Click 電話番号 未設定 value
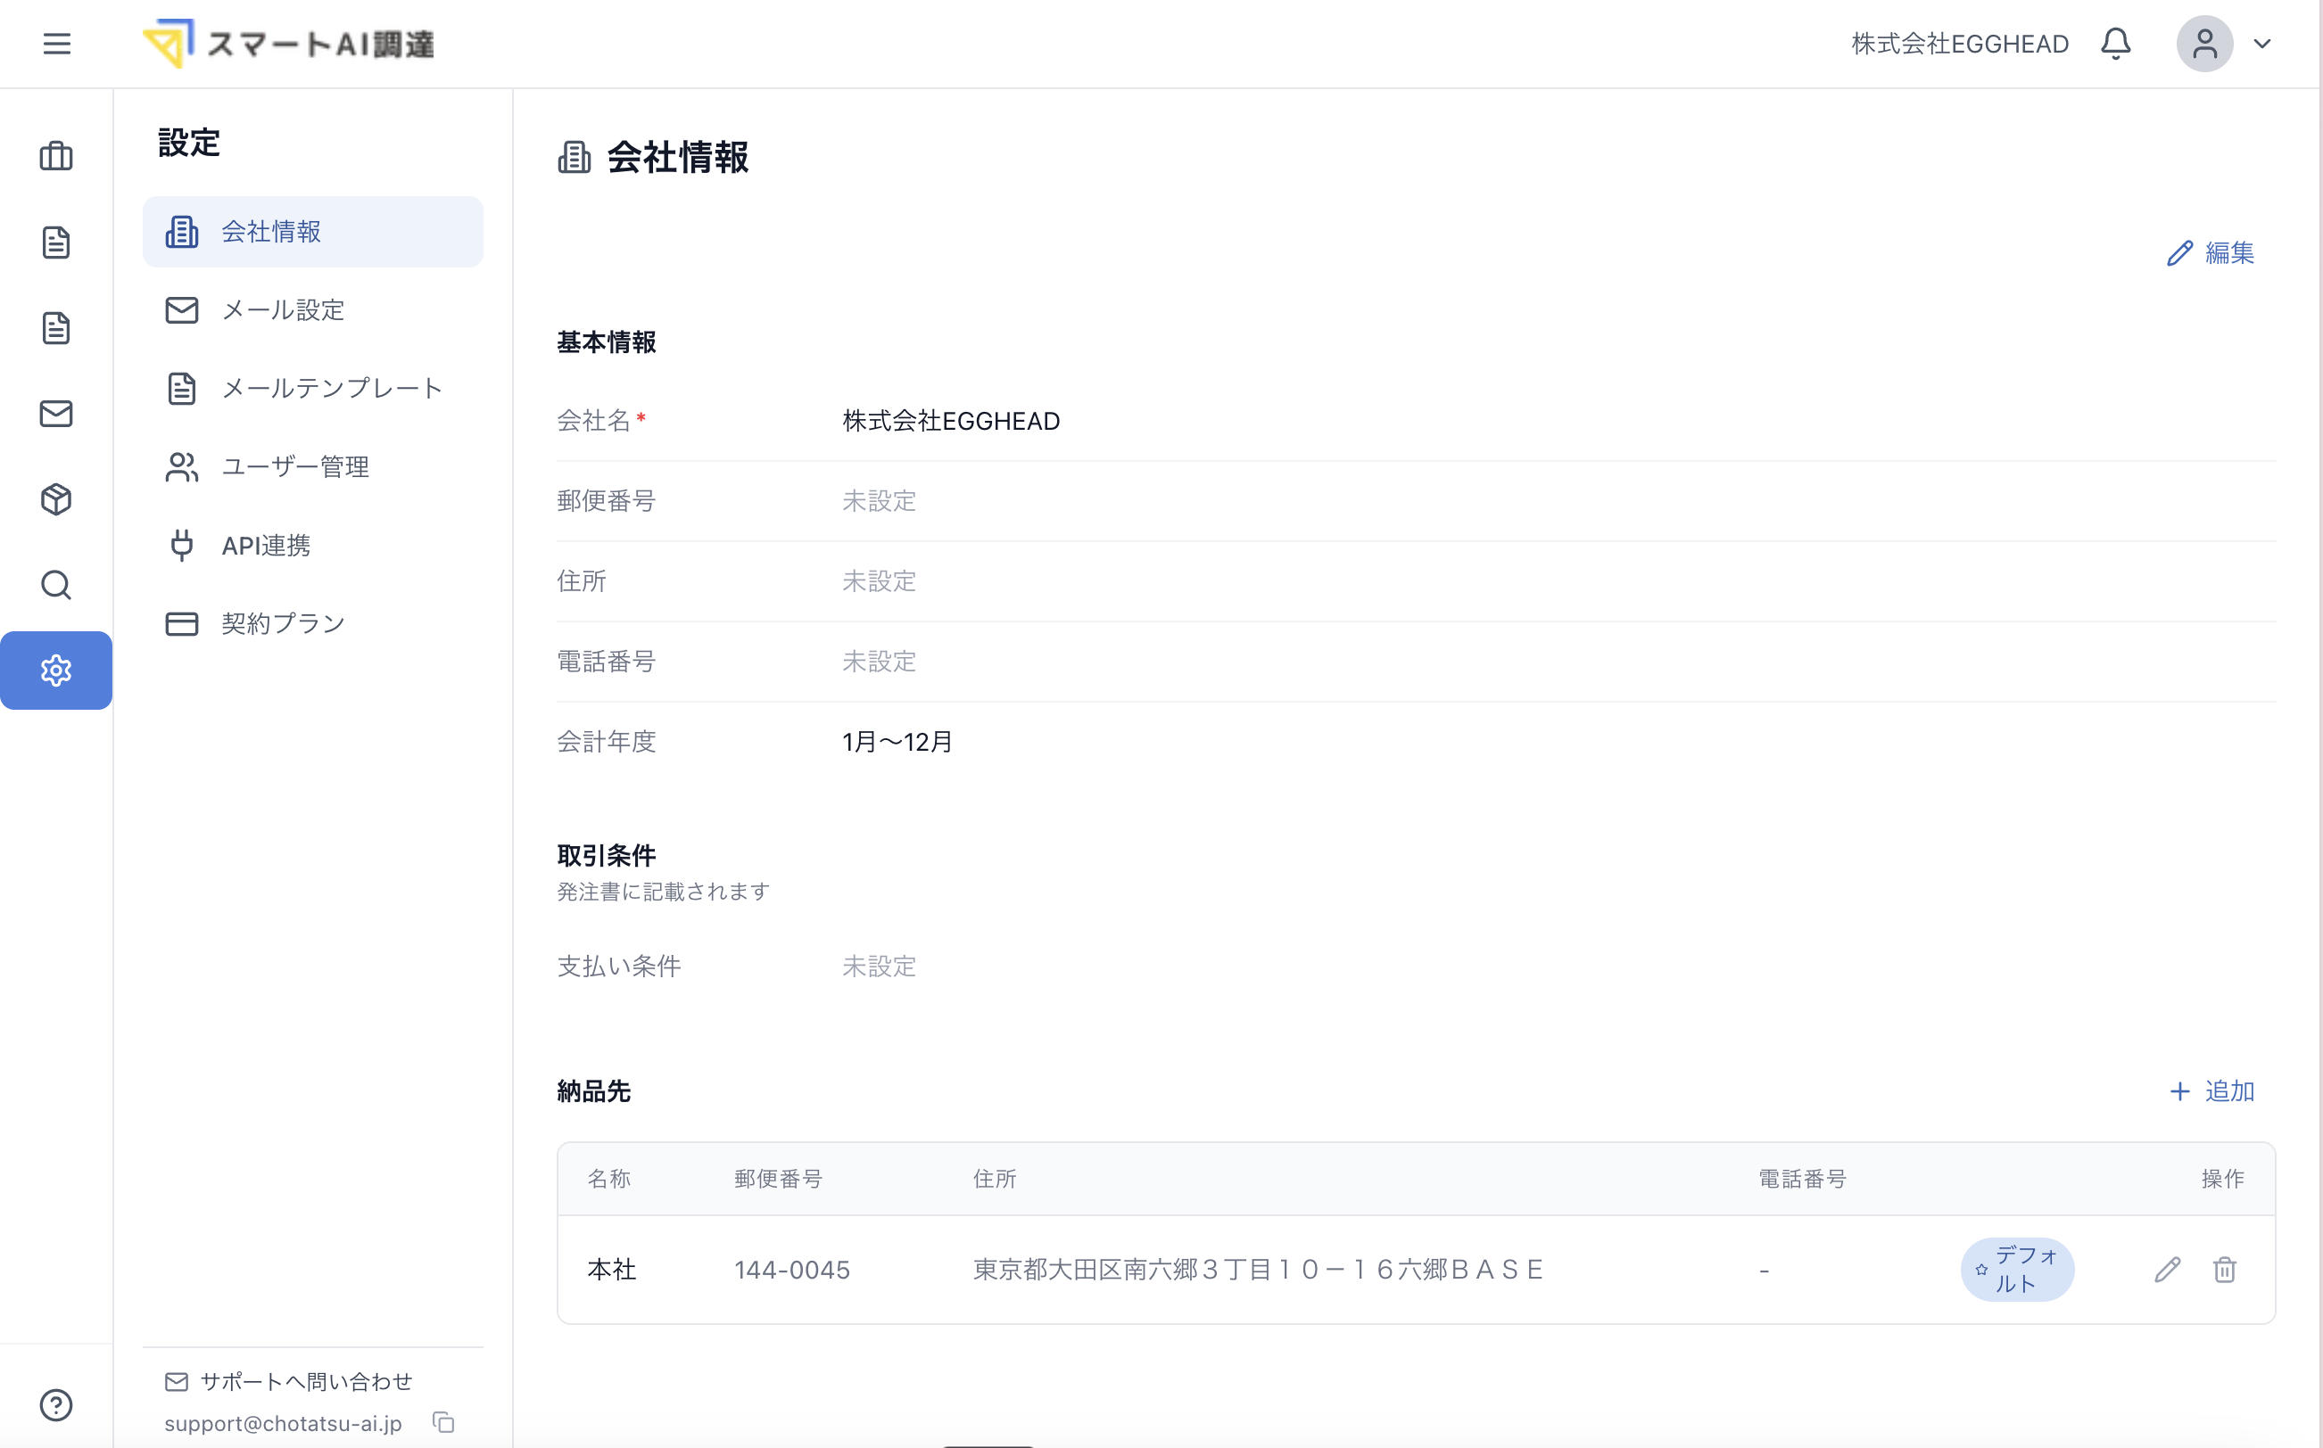Screen dimensions: 2323x1448 (880, 662)
